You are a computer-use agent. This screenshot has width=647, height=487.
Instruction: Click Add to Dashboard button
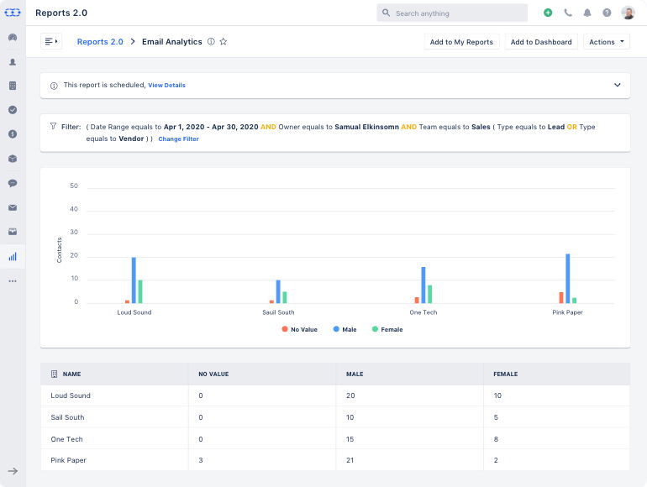541,42
